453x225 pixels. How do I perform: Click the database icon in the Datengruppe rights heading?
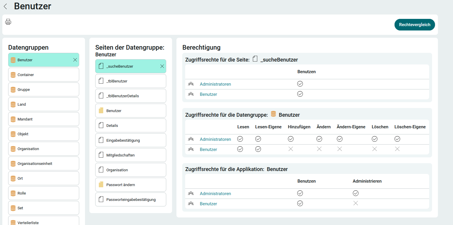pyautogui.click(x=273, y=114)
